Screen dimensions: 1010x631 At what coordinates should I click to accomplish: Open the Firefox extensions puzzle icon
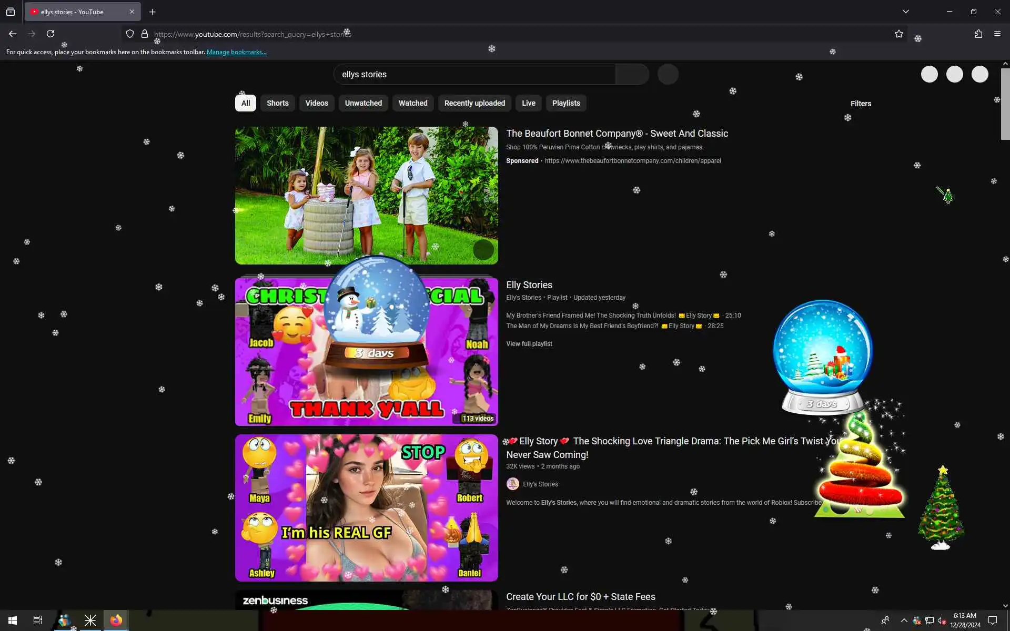pos(978,34)
